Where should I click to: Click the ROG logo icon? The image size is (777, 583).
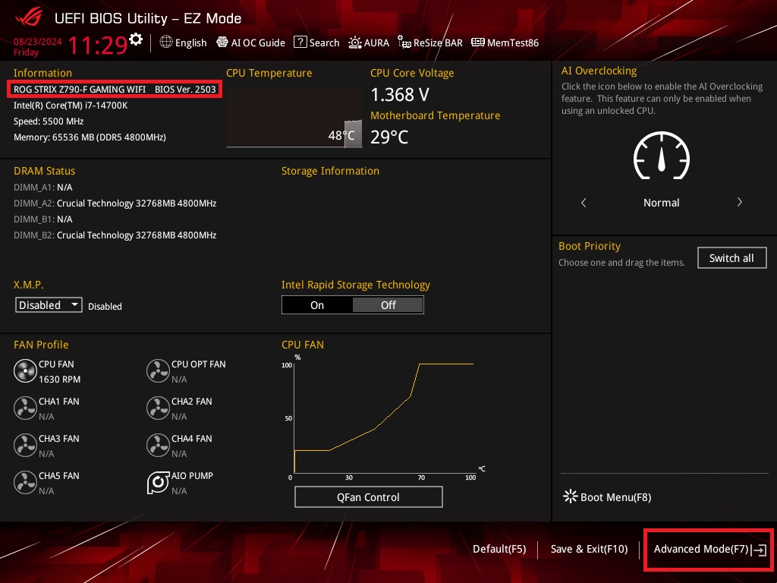29,17
